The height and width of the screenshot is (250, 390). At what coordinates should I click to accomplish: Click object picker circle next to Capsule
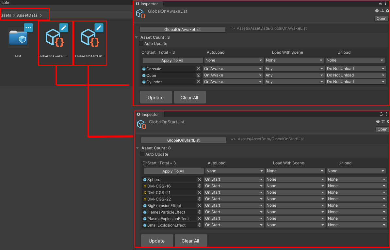click(x=198, y=69)
